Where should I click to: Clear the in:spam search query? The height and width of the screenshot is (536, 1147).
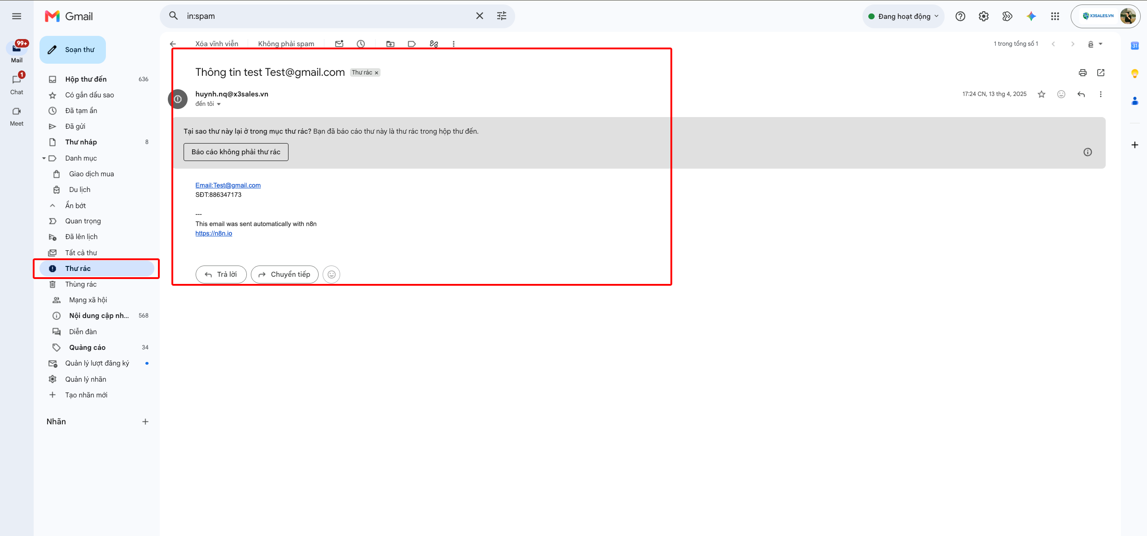(480, 16)
